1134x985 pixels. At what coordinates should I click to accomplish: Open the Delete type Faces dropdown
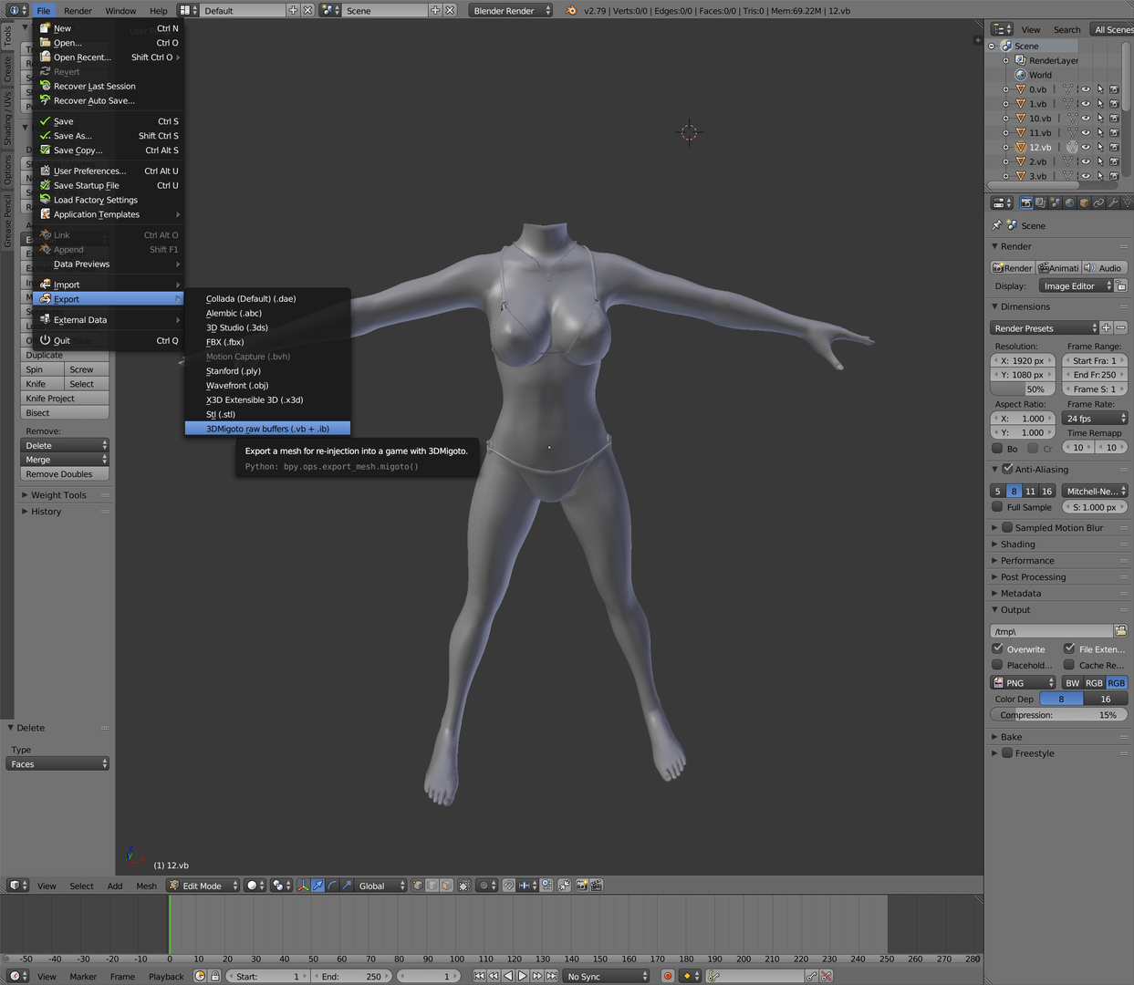tap(59, 764)
